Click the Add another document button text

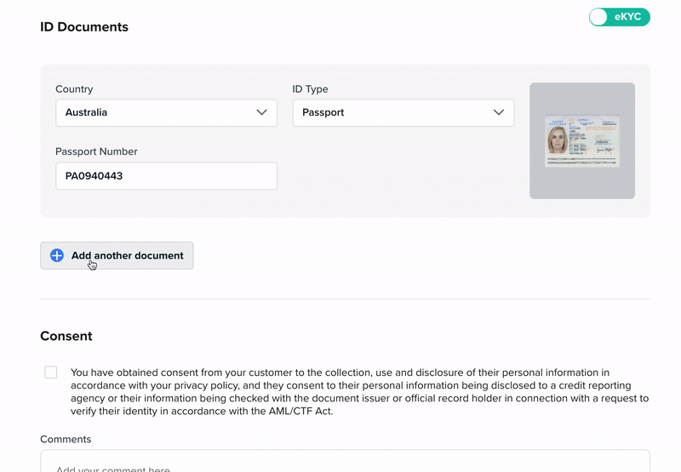coord(127,255)
